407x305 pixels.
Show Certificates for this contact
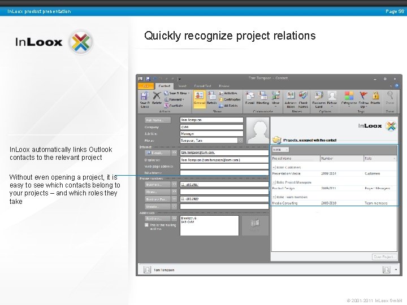click(230, 99)
